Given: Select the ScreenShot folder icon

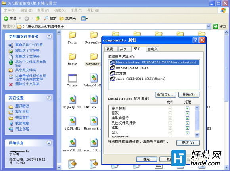Looking at the screenshot, I should [x=94, y=35].
